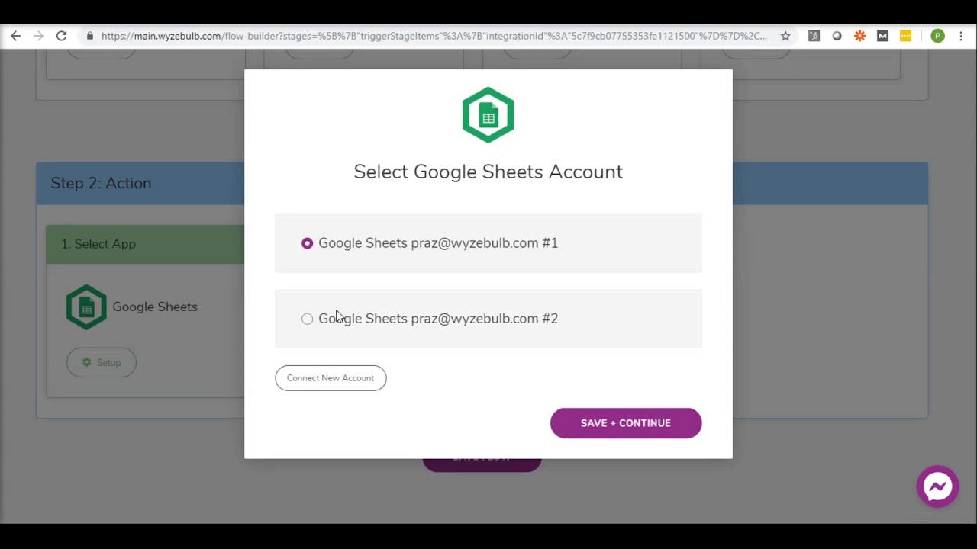This screenshot has width=977, height=549.
Task: Click the address bar URL field
Action: [x=434, y=36]
